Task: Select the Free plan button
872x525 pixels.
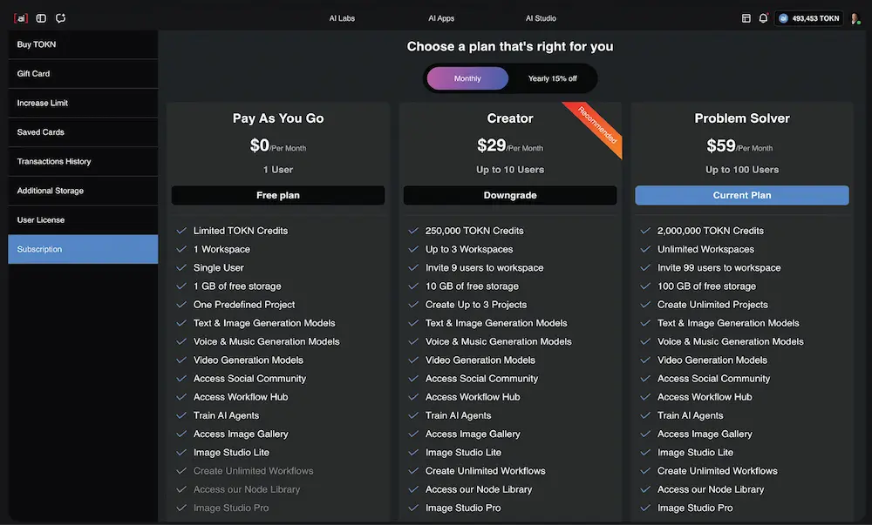Action: coord(277,195)
